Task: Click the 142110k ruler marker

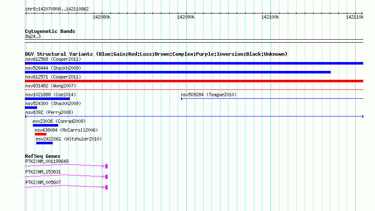Action: [x=355, y=17]
